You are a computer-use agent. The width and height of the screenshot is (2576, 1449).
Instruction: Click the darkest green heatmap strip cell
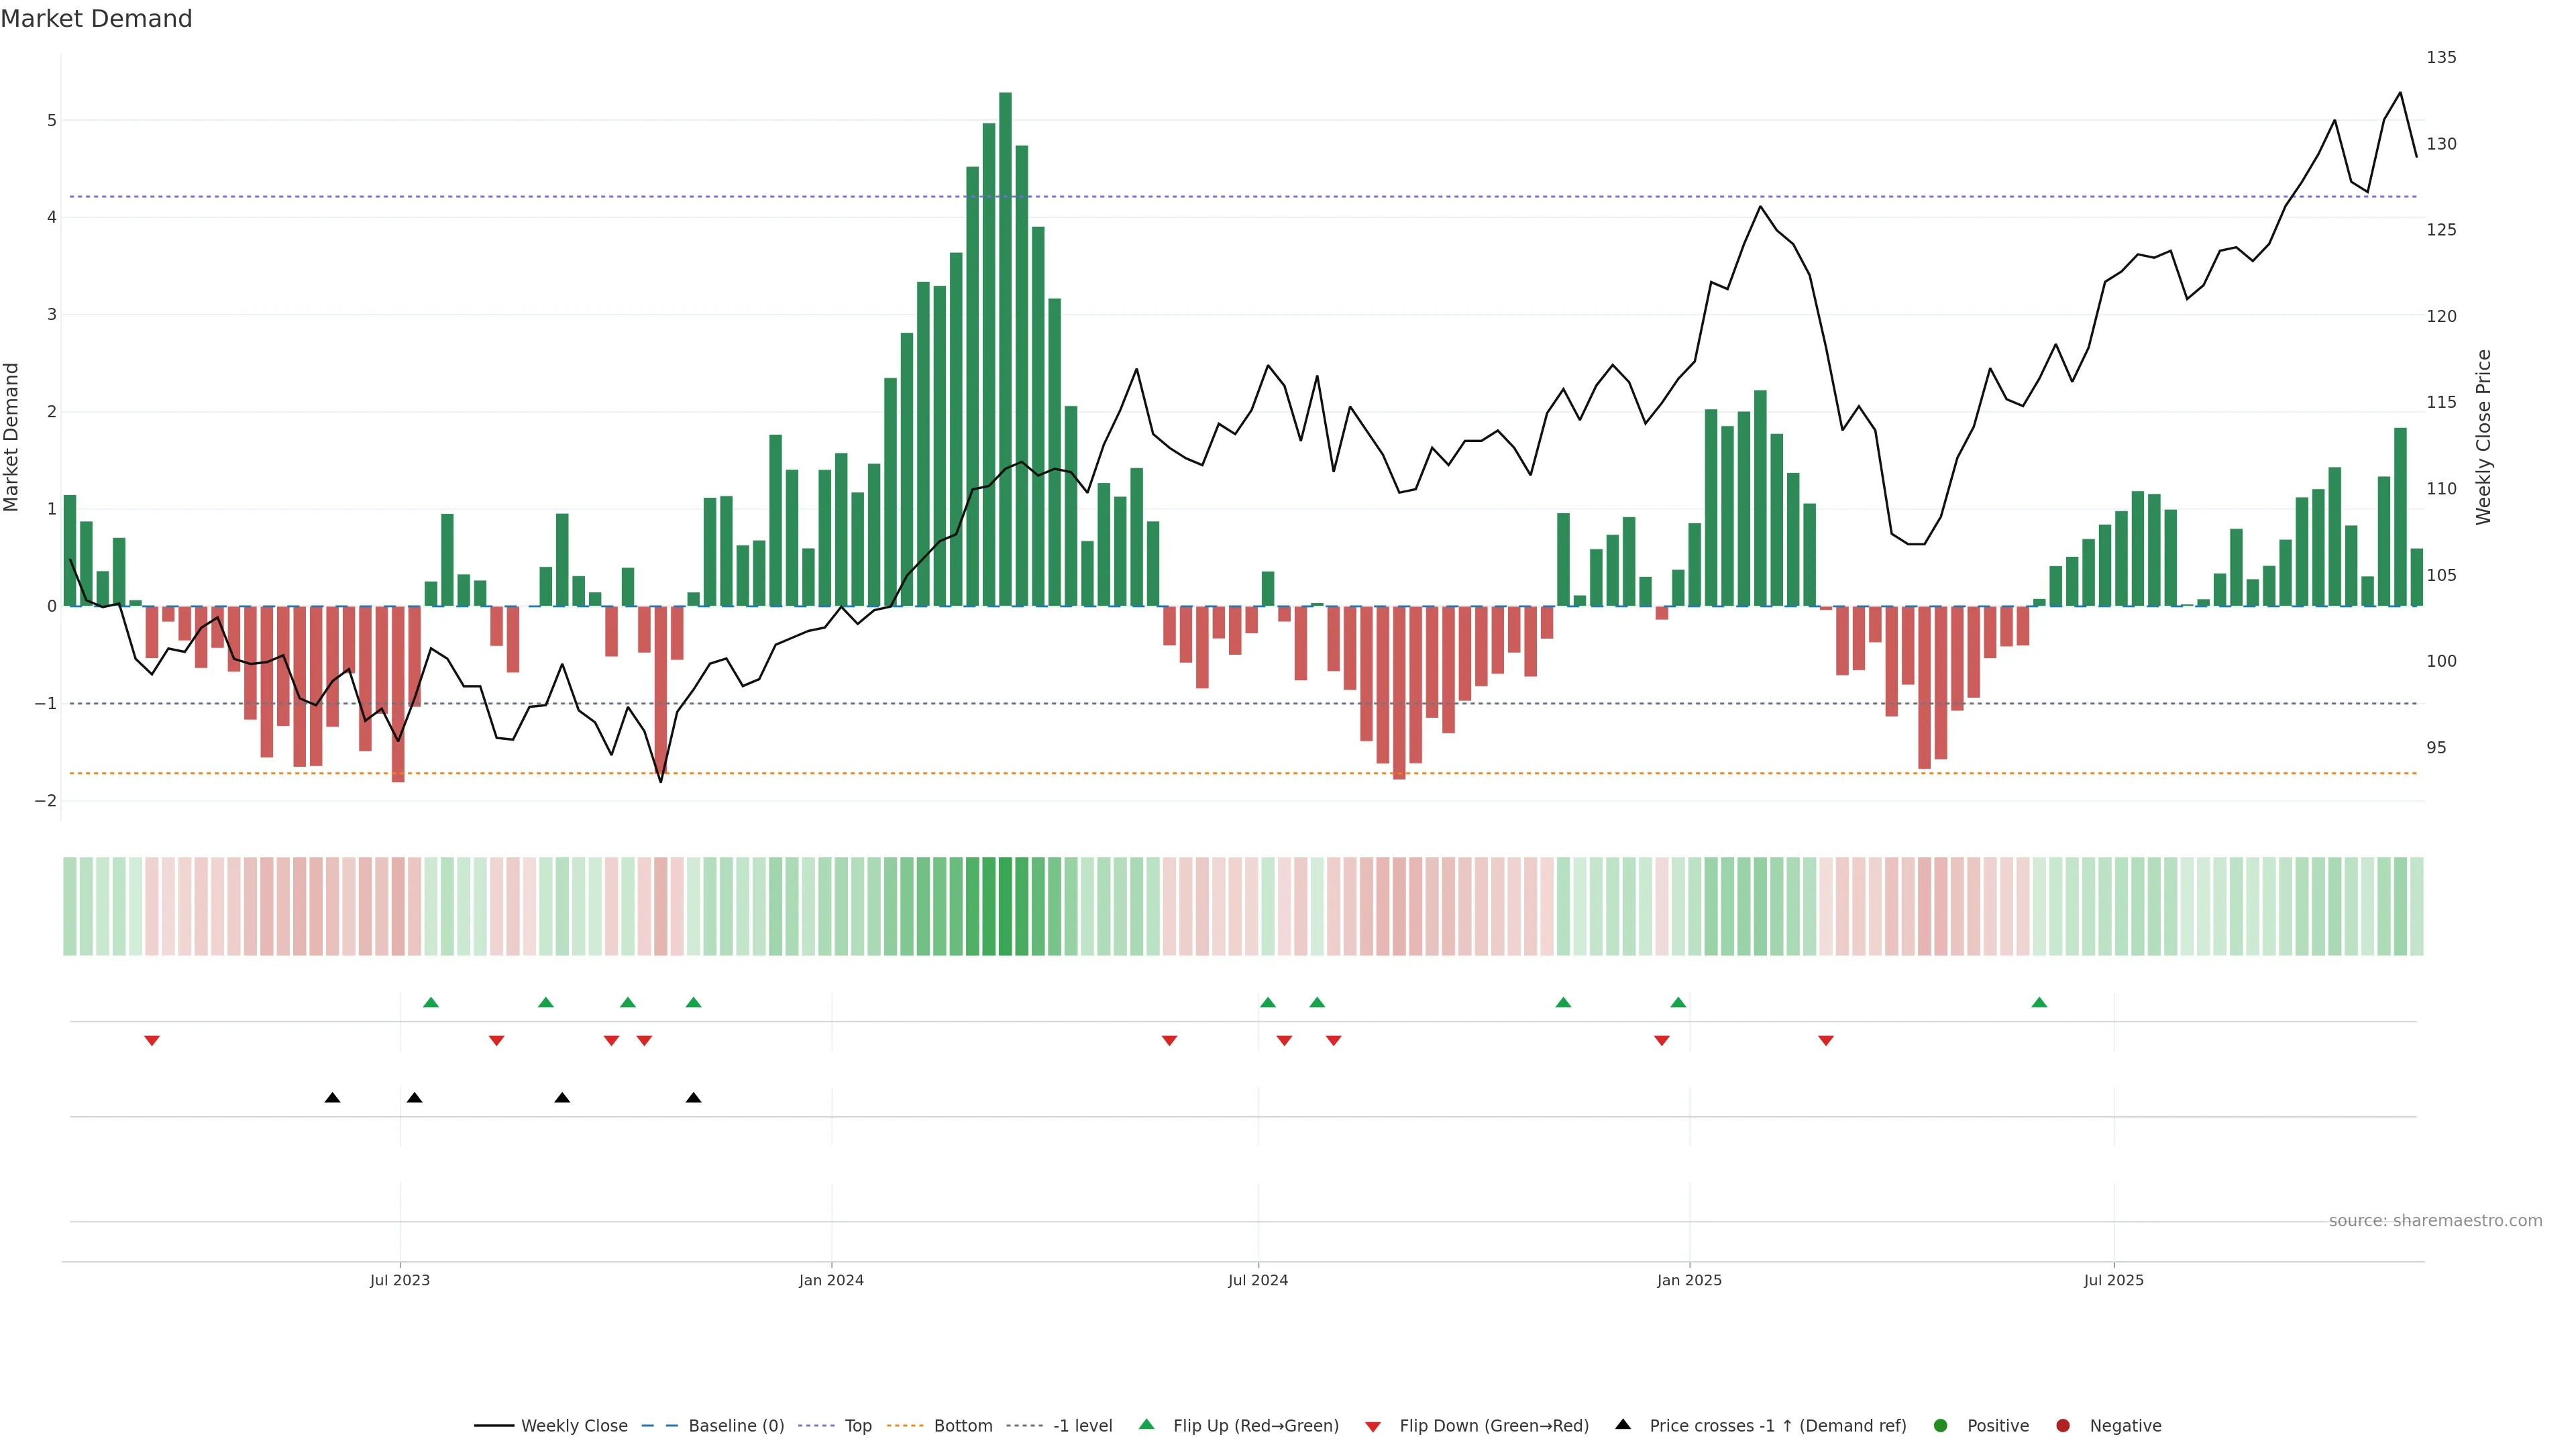[x=1005, y=906]
